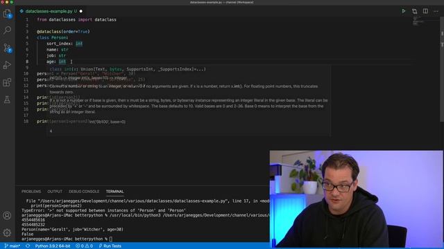Open the Extensions view
Image resolution: width=444 pixels, height=249 pixels.
point(7,82)
